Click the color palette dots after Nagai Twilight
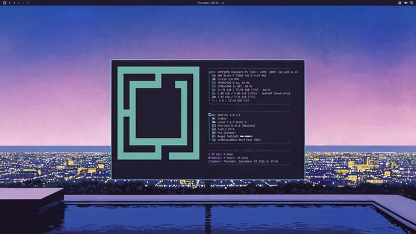416x234 pixels. tap(246, 136)
